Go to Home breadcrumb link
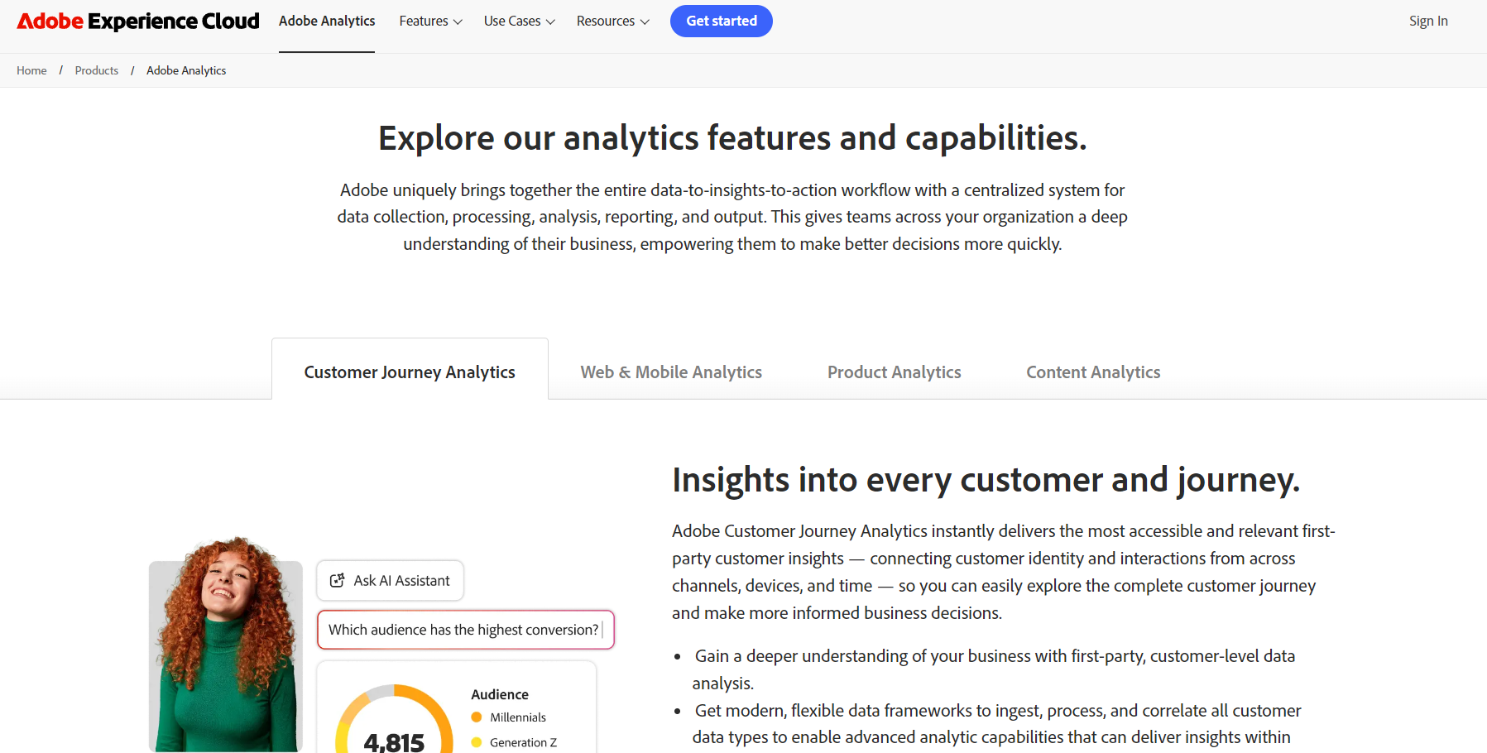 [31, 70]
